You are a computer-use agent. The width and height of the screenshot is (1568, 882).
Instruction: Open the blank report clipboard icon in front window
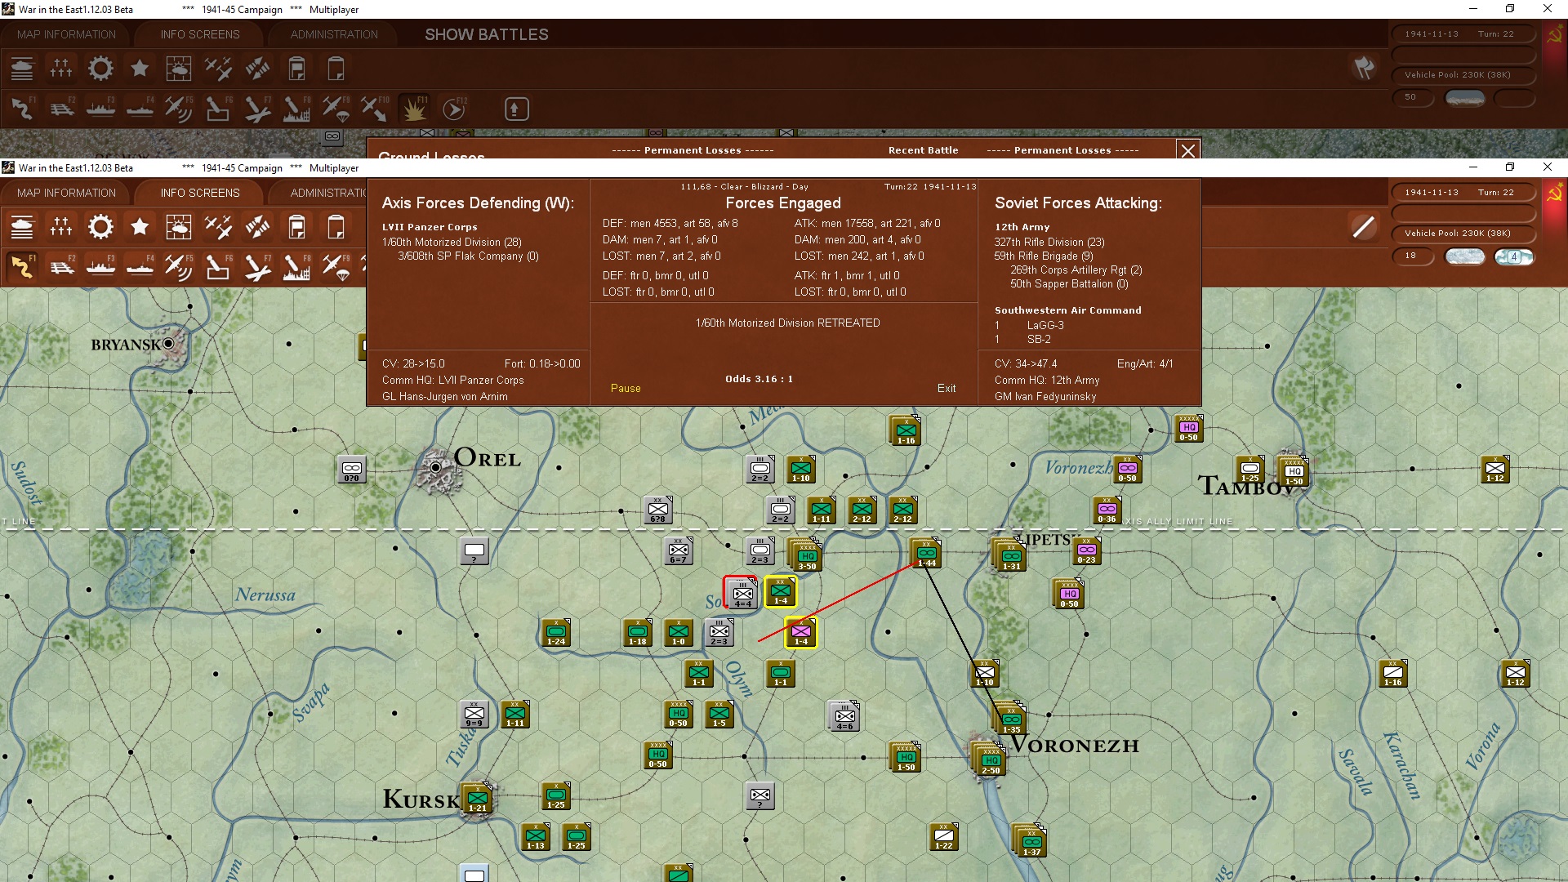point(336,227)
